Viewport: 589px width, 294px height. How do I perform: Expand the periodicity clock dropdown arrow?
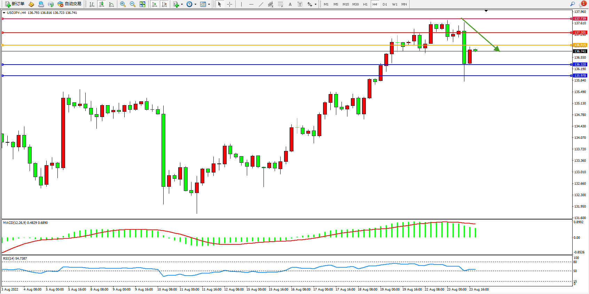195,5
